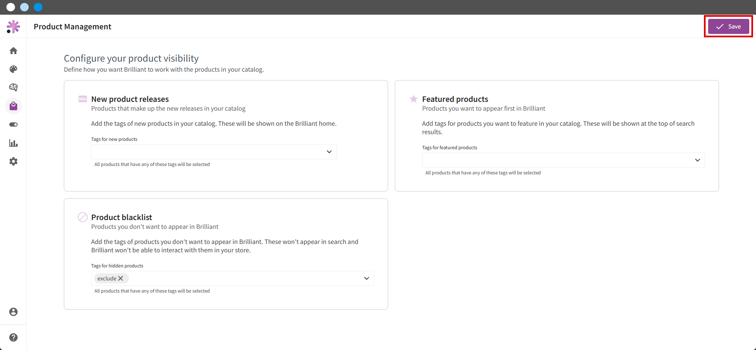Open the help question mark icon
This screenshot has height=350, width=756.
pyautogui.click(x=13, y=337)
